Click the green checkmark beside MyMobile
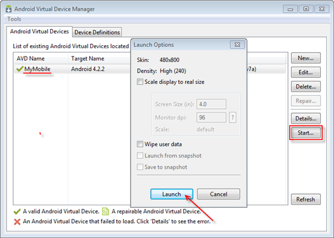The width and height of the screenshot is (334, 238). pyautogui.click(x=20, y=69)
